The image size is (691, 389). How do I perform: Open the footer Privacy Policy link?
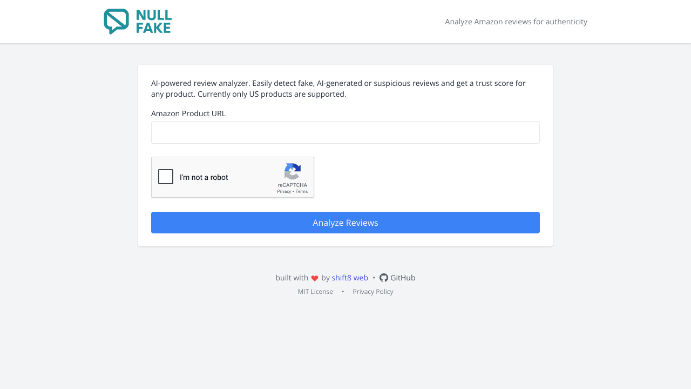(x=373, y=292)
